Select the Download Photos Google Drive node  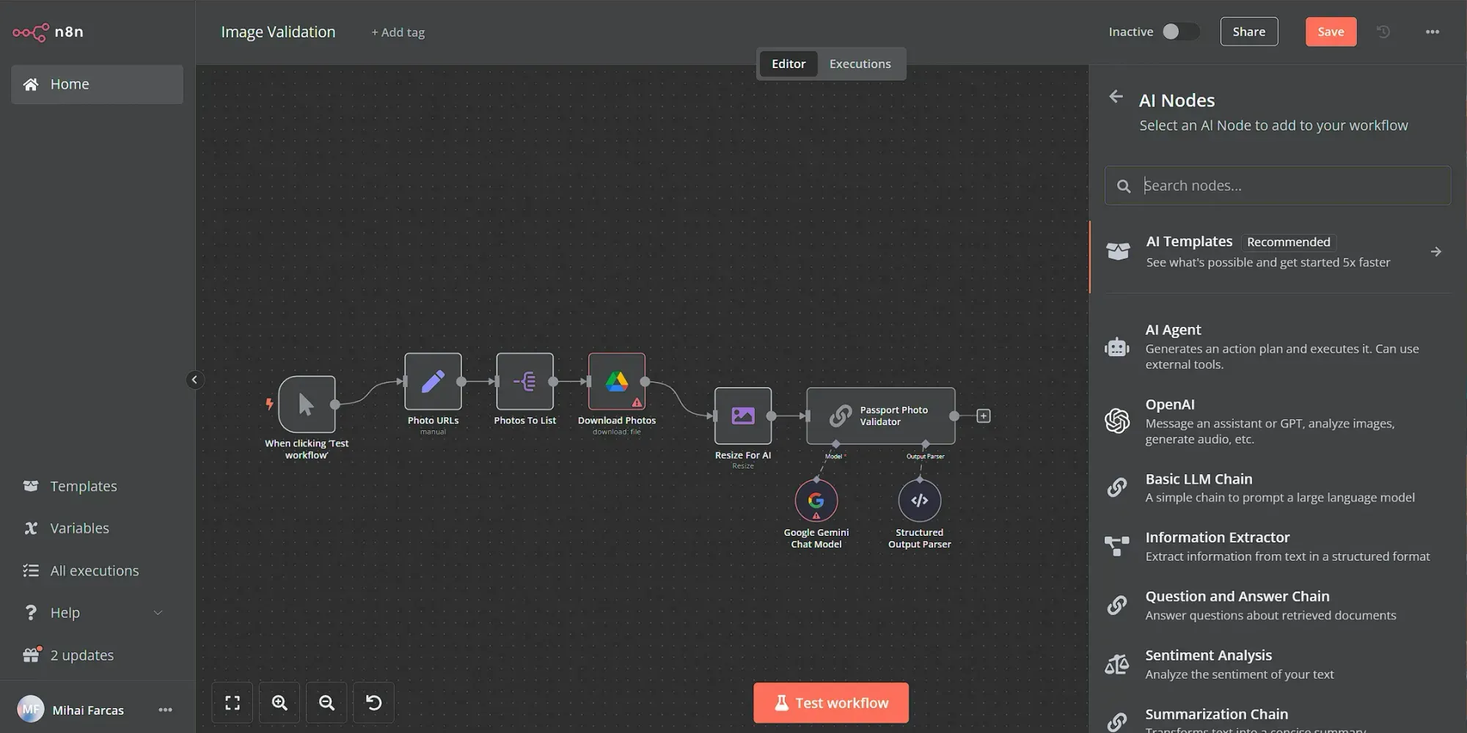pyautogui.click(x=616, y=380)
